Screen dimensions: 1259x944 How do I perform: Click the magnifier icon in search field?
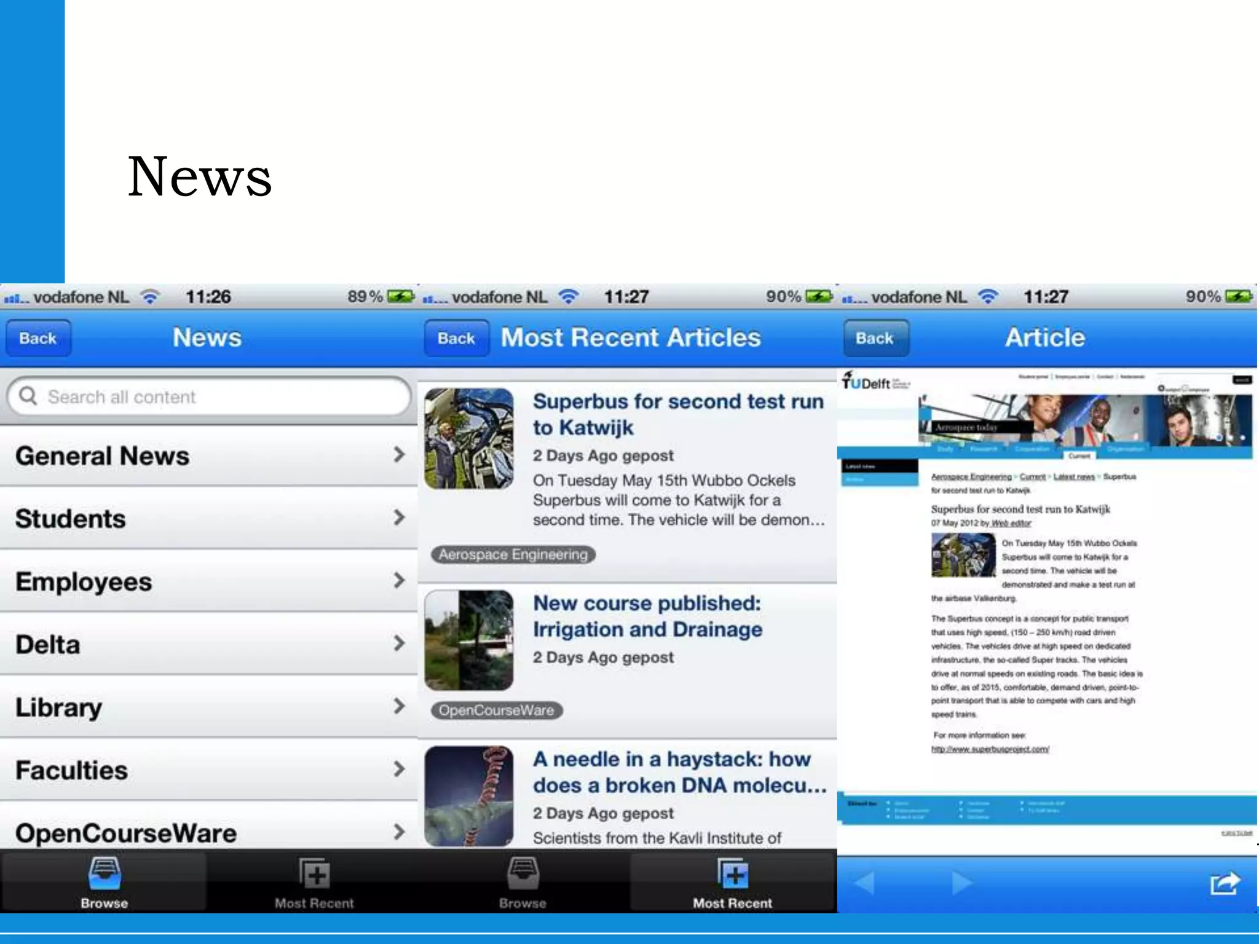28,396
